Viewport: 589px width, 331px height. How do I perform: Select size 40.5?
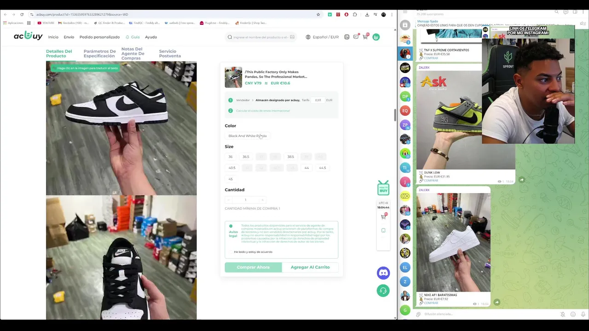tap(232, 168)
